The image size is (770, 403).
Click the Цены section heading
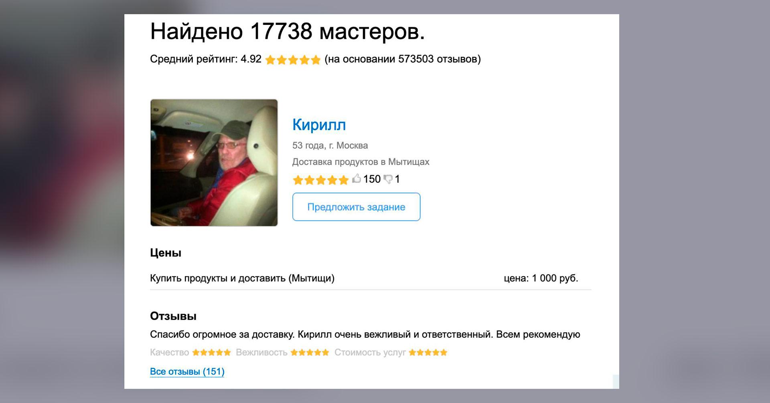(166, 253)
